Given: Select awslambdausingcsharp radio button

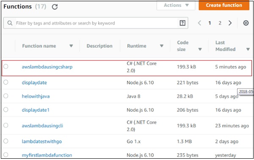Looking at the screenshot, I should pos(6,66).
